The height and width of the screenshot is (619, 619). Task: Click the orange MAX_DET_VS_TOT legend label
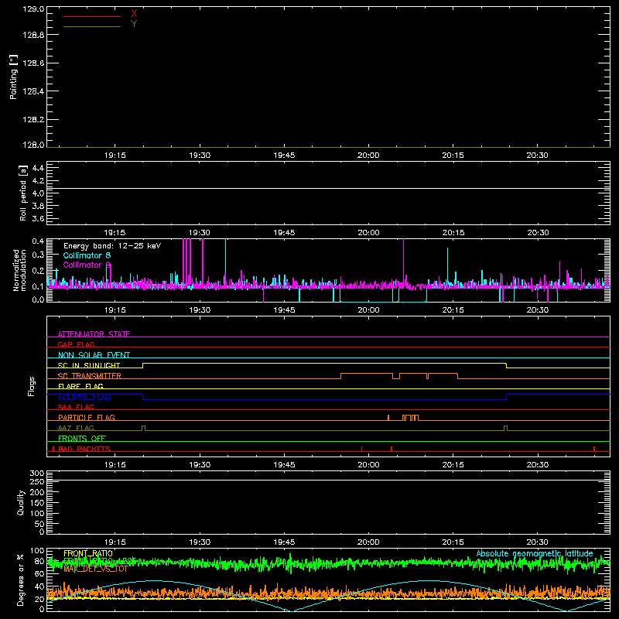(95, 569)
